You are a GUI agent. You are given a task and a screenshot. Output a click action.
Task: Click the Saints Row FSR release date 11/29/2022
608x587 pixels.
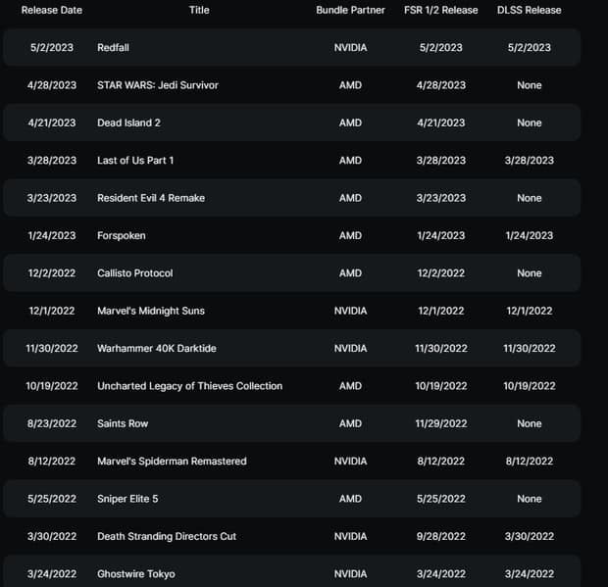(x=439, y=423)
